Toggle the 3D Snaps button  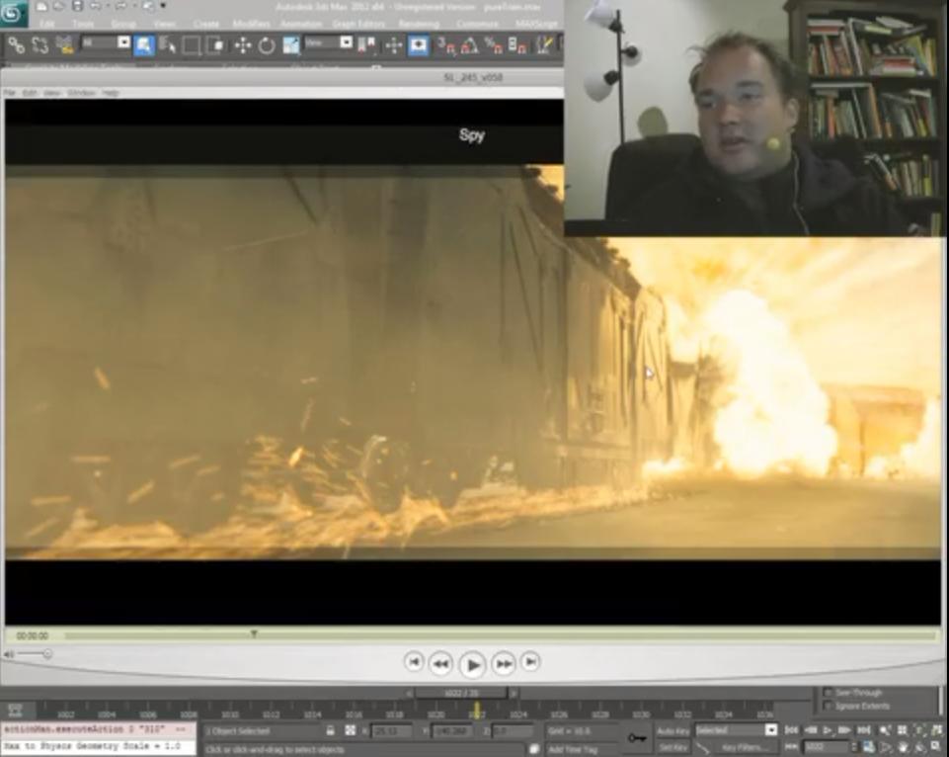446,45
